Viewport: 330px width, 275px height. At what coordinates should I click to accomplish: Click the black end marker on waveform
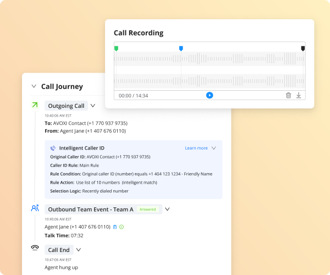pos(302,48)
